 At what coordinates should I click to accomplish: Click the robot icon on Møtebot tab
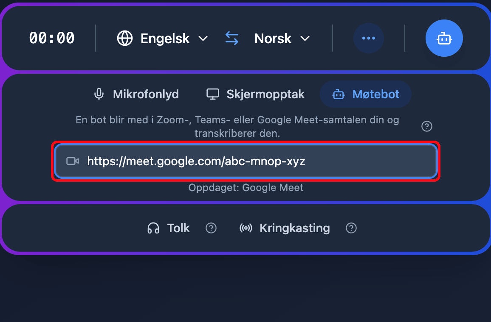click(x=338, y=94)
